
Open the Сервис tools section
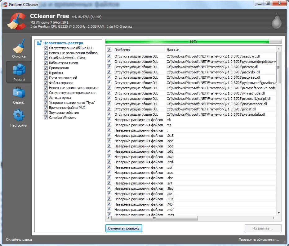click(x=19, y=95)
